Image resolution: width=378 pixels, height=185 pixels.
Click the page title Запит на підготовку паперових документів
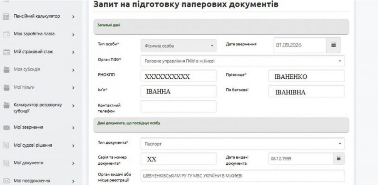click(x=186, y=4)
